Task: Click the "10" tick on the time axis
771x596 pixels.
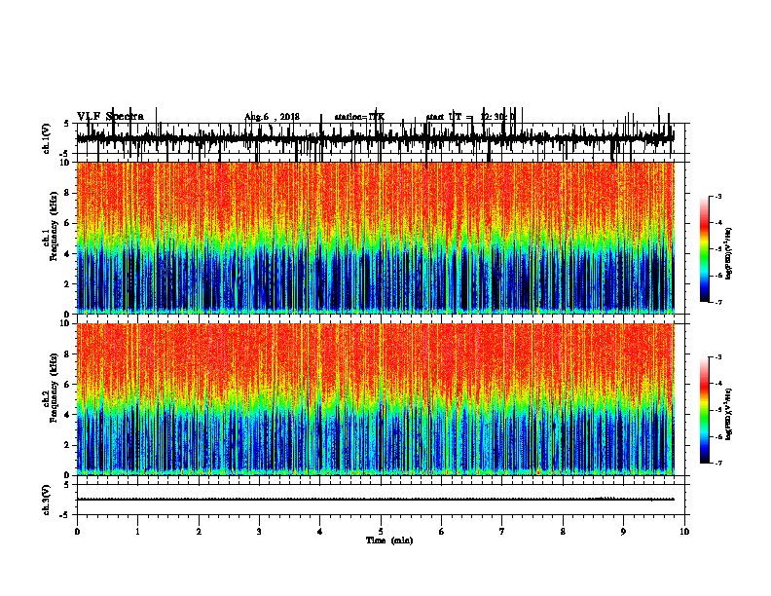Action: 684,532
